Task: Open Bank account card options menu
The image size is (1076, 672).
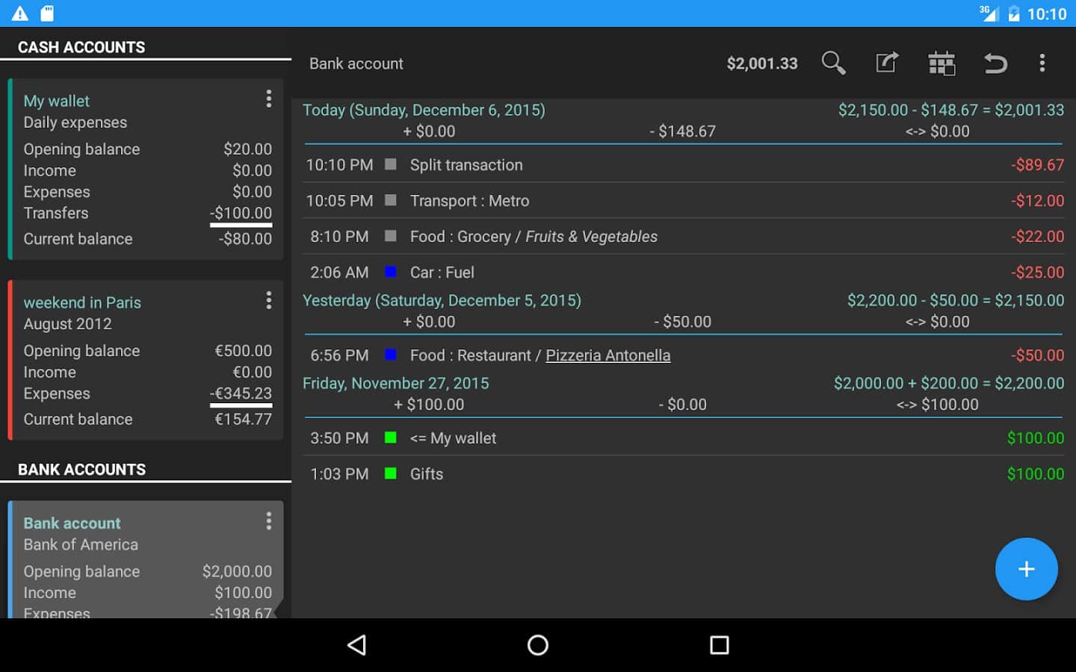Action: 268,521
